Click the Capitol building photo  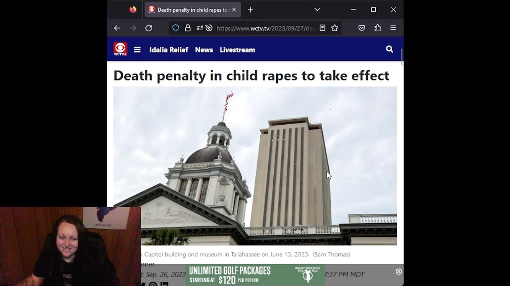(255, 166)
